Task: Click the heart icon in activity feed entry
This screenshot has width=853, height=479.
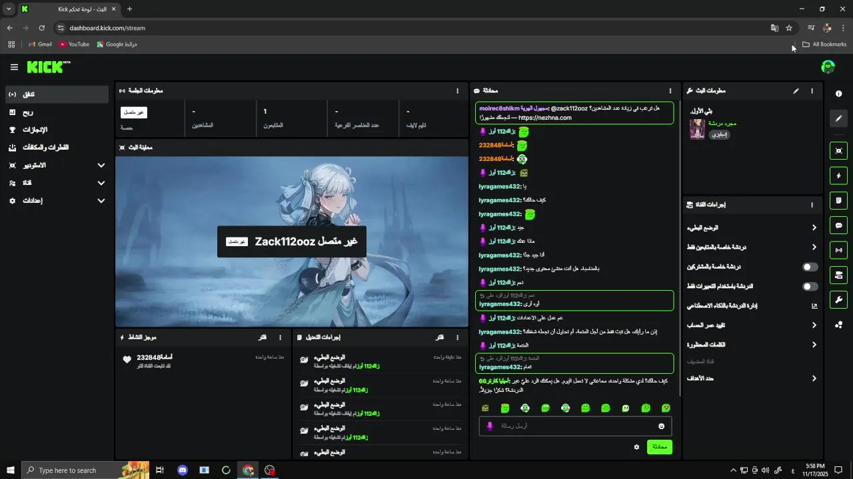Action: [127, 360]
